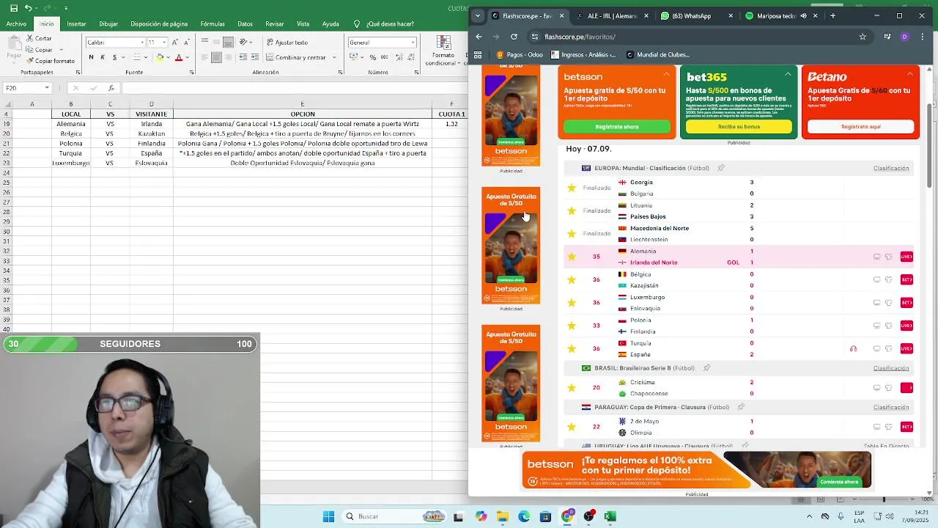Screen dimensions: 938x528
Task: Open Chrome from the Windows taskbar
Action: [566, 516]
